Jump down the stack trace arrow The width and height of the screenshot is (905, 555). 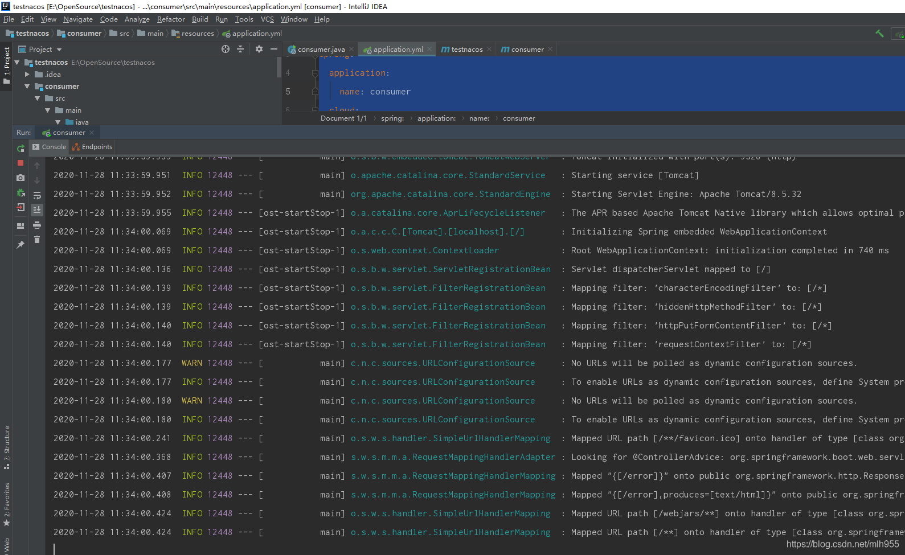point(37,180)
